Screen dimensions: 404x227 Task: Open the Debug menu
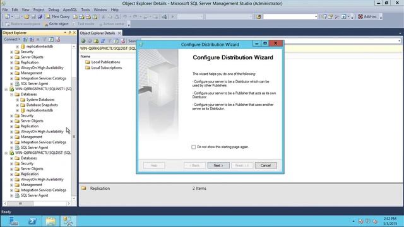(54, 10)
